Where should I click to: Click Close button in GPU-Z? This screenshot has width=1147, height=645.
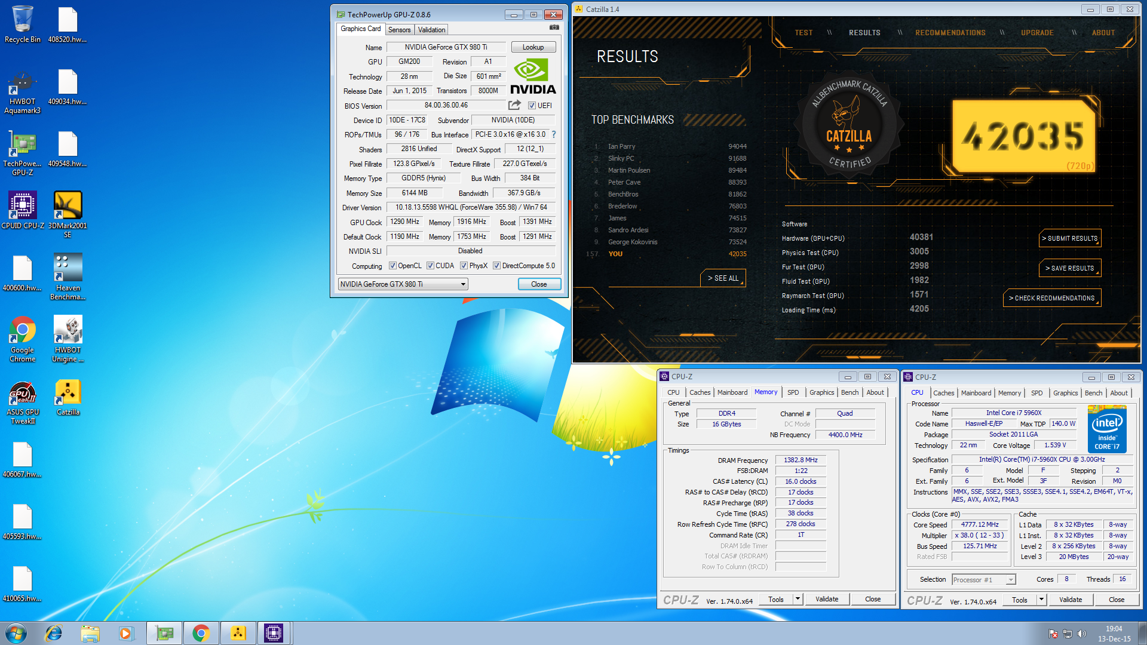[539, 284]
